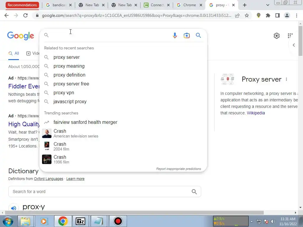This screenshot has width=303, height=227.
Task: Open the Fiddler Everywhere ad link
Action: pos(24,86)
